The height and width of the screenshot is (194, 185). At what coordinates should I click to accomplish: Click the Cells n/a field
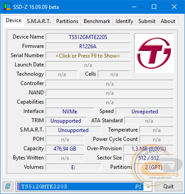(x=114, y=74)
